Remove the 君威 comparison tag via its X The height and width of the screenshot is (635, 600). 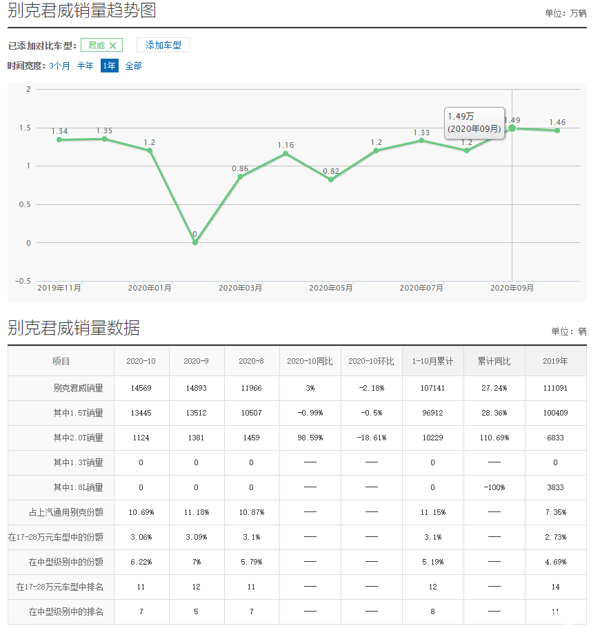coord(113,46)
